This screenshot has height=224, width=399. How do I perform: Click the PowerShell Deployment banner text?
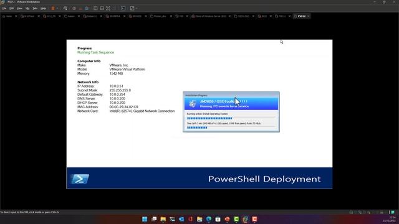[264, 179]
